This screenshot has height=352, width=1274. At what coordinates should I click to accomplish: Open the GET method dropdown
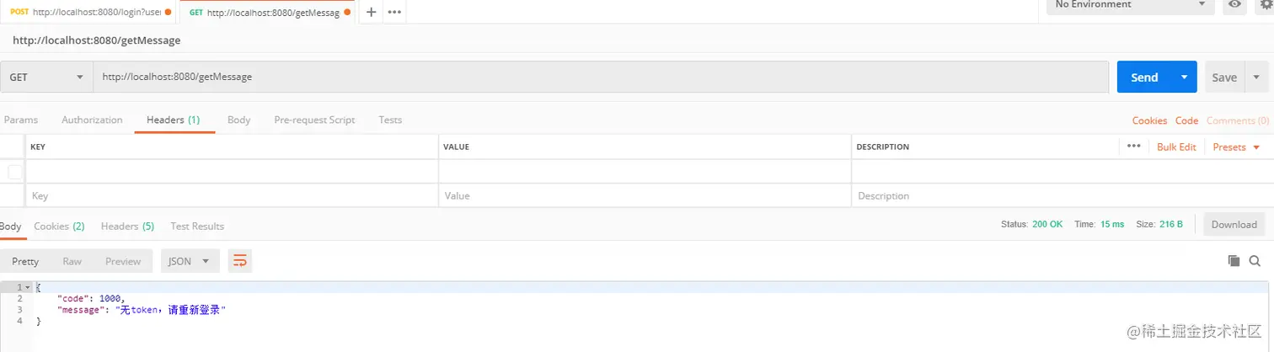46,77
